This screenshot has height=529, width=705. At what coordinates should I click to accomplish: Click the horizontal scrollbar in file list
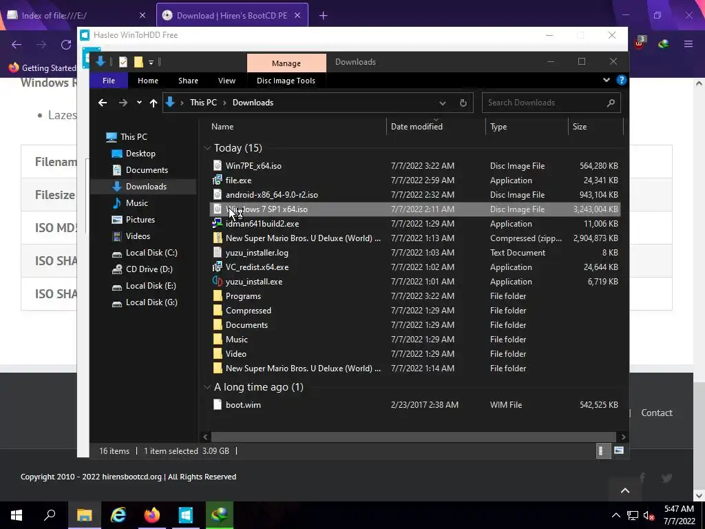tap(413, 436)
